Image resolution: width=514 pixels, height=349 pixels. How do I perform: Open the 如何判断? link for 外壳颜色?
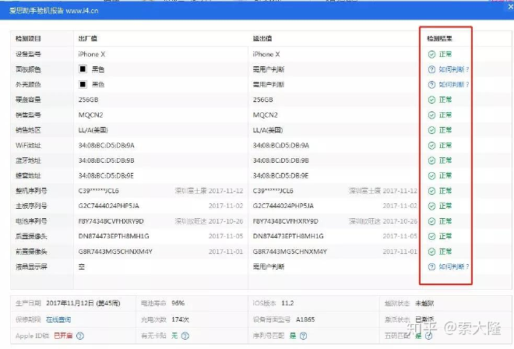(x=454, y=85)
